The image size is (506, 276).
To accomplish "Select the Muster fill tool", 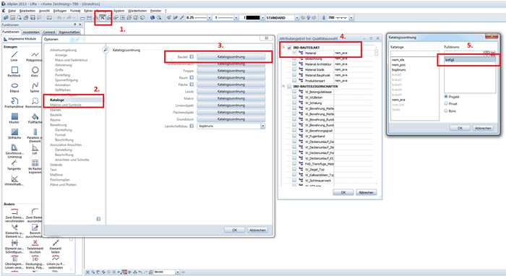I will tap(14, 118).
